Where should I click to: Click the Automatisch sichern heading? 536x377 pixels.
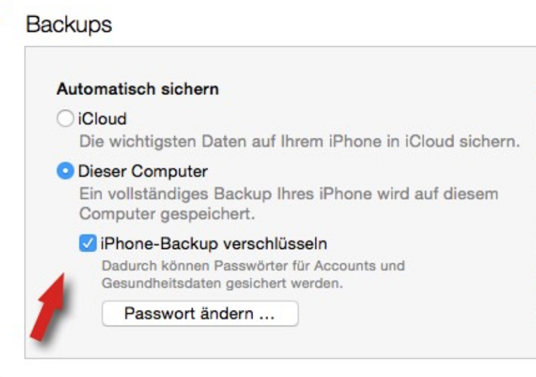[x=138, y=89]
